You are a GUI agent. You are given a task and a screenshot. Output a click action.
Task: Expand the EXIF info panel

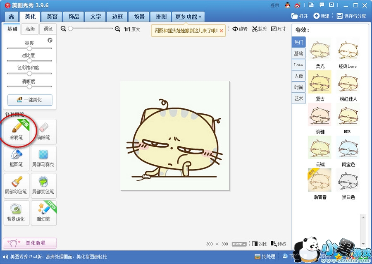[x=239, y=244]
